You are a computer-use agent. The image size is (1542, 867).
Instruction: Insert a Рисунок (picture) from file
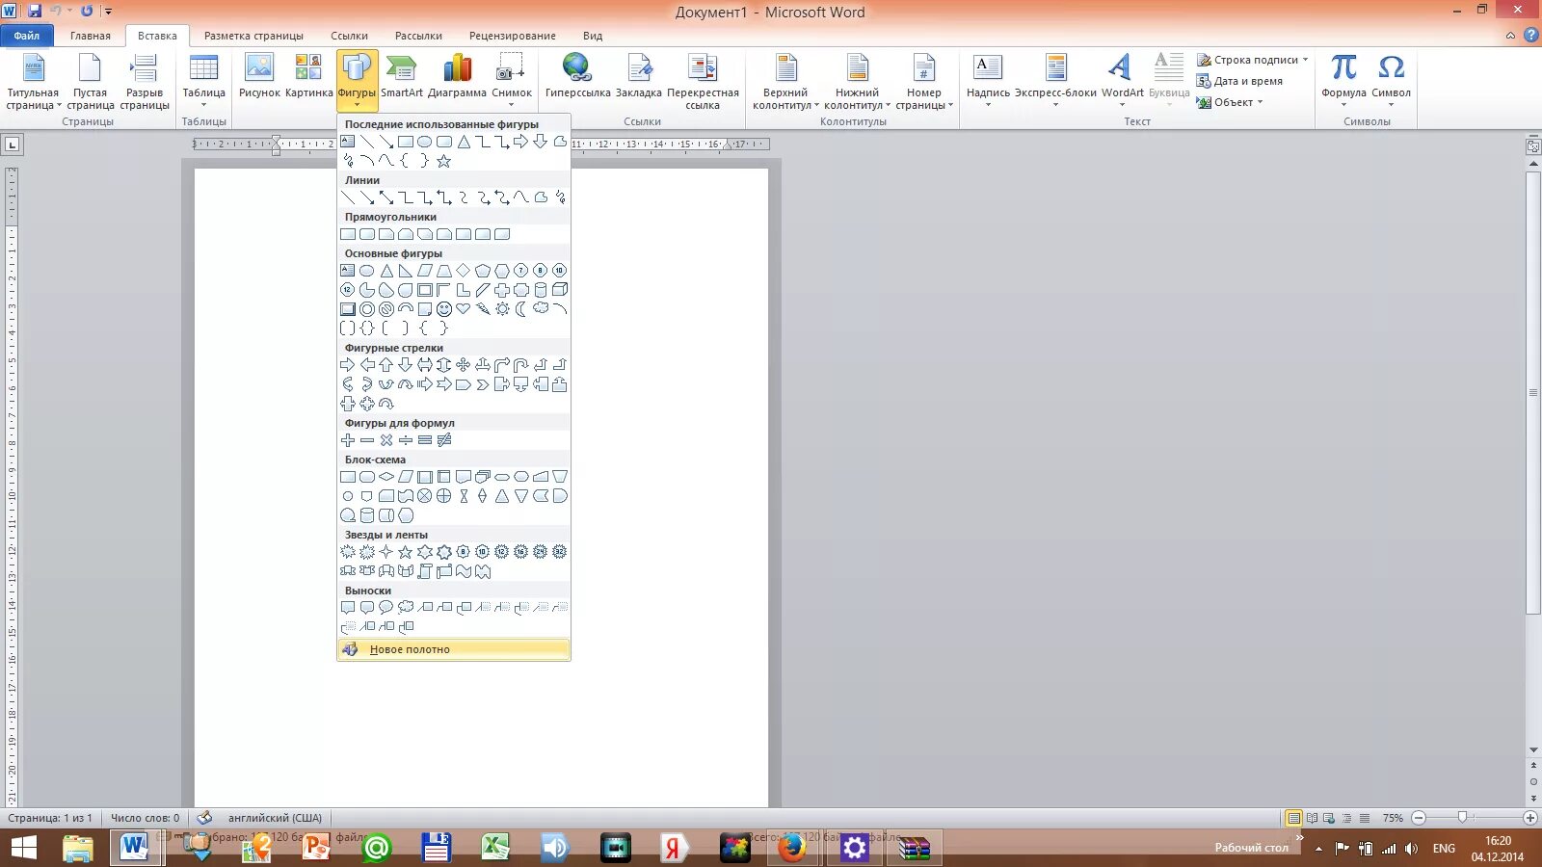click(259, 77)
